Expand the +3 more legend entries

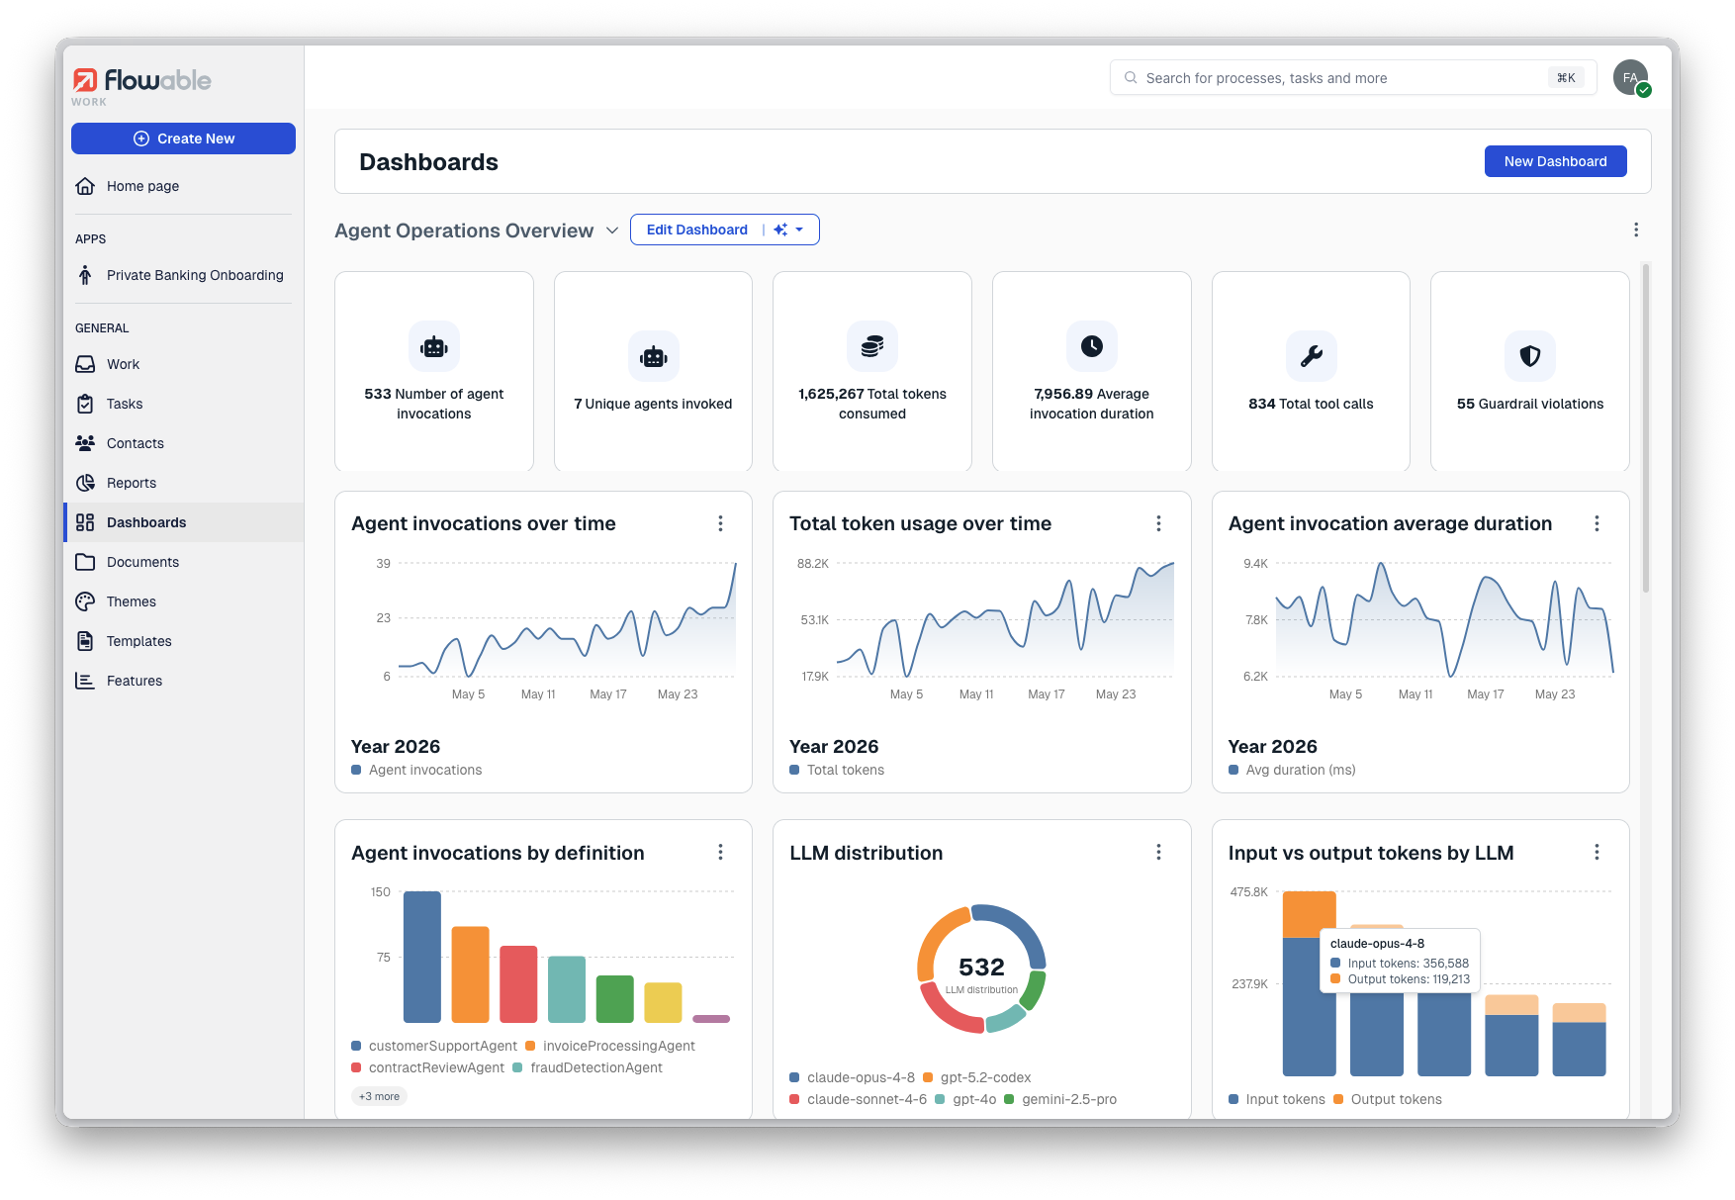click(379, 1096)
